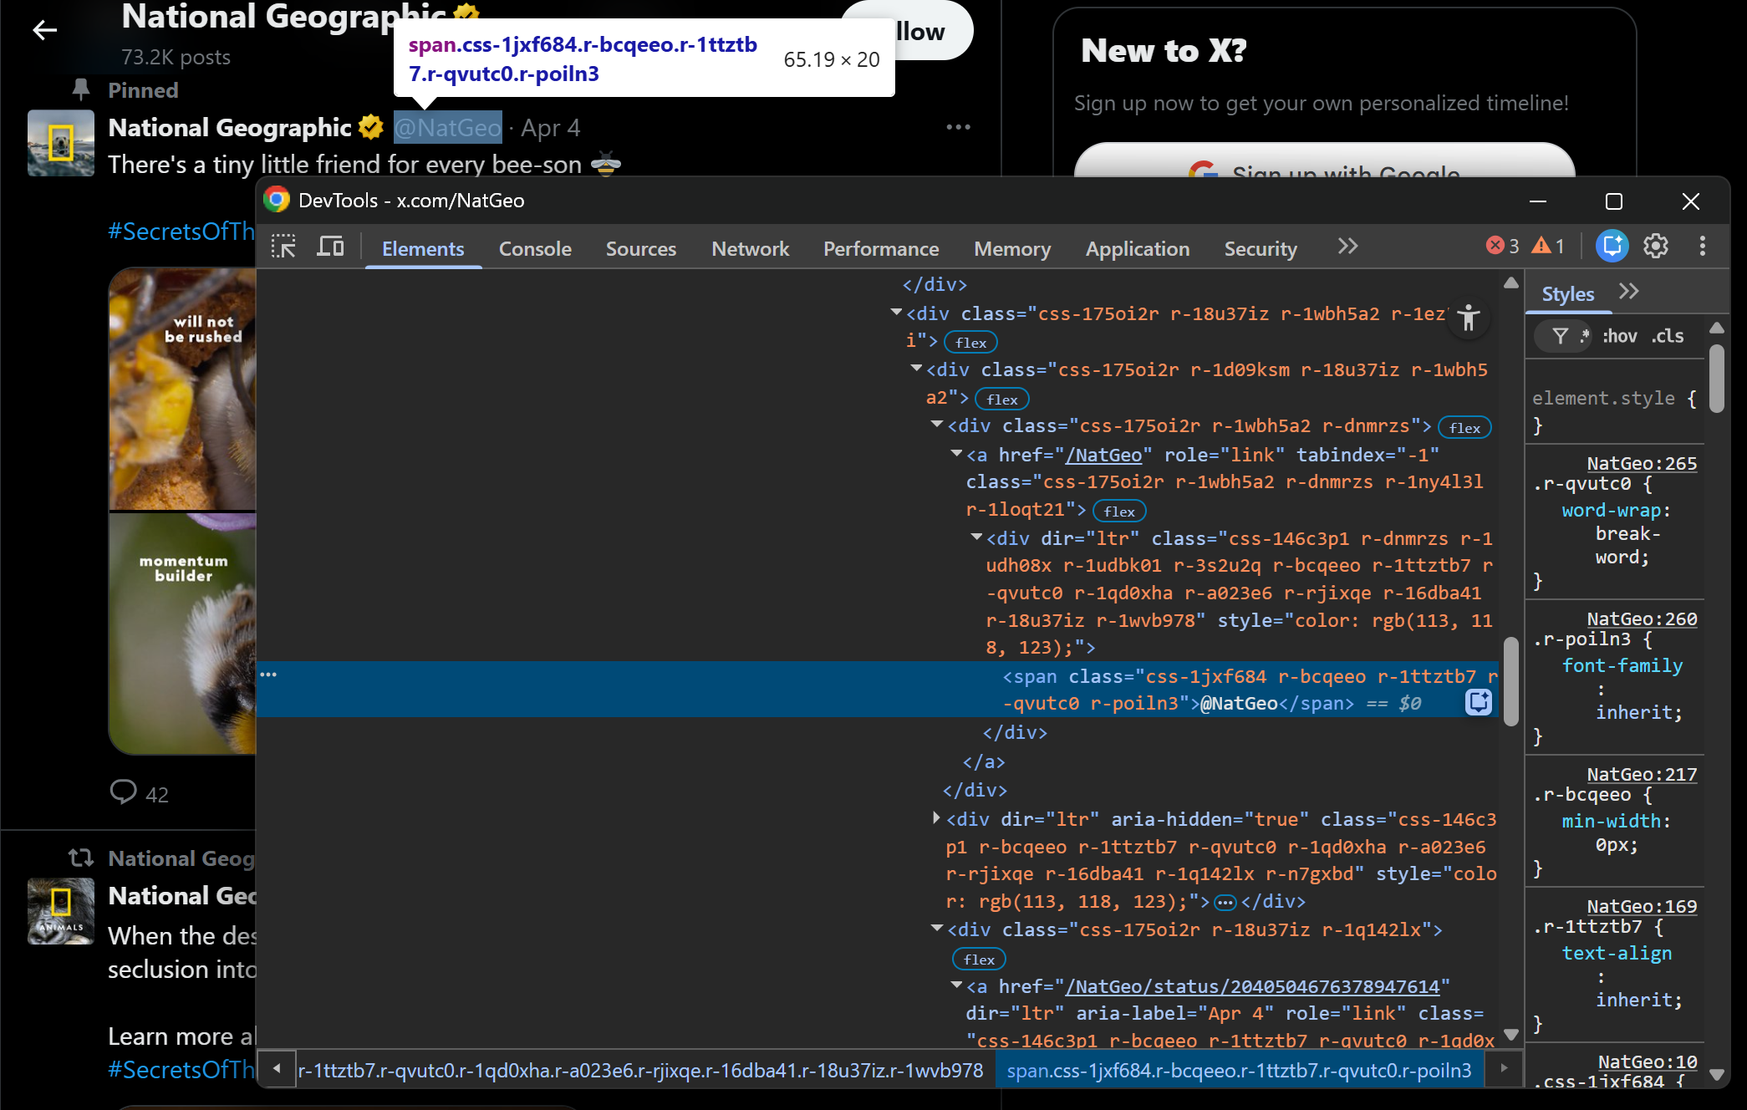The width and height of the screenshot is (1747, 1110).
Task: Open the Elements tab
Action: coord(423,248)
